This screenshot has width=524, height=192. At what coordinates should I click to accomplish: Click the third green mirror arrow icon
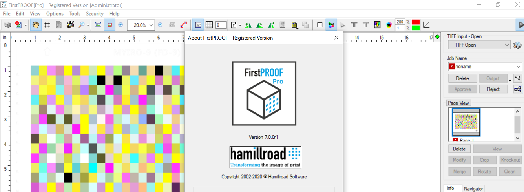click(271, 25)
